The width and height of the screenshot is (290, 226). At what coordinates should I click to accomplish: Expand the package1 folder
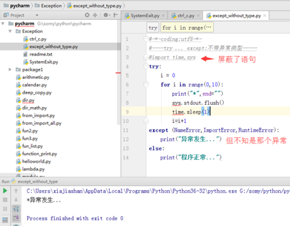pyautogui.click(x=10, y=70)
